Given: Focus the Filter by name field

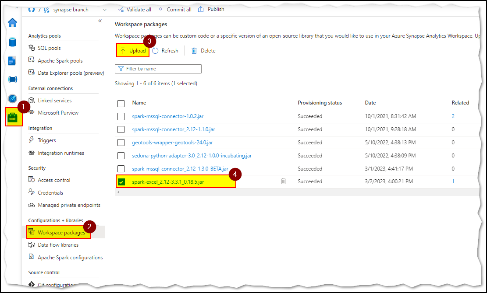Looking at the screenshot, I should (x=158, y=69).
